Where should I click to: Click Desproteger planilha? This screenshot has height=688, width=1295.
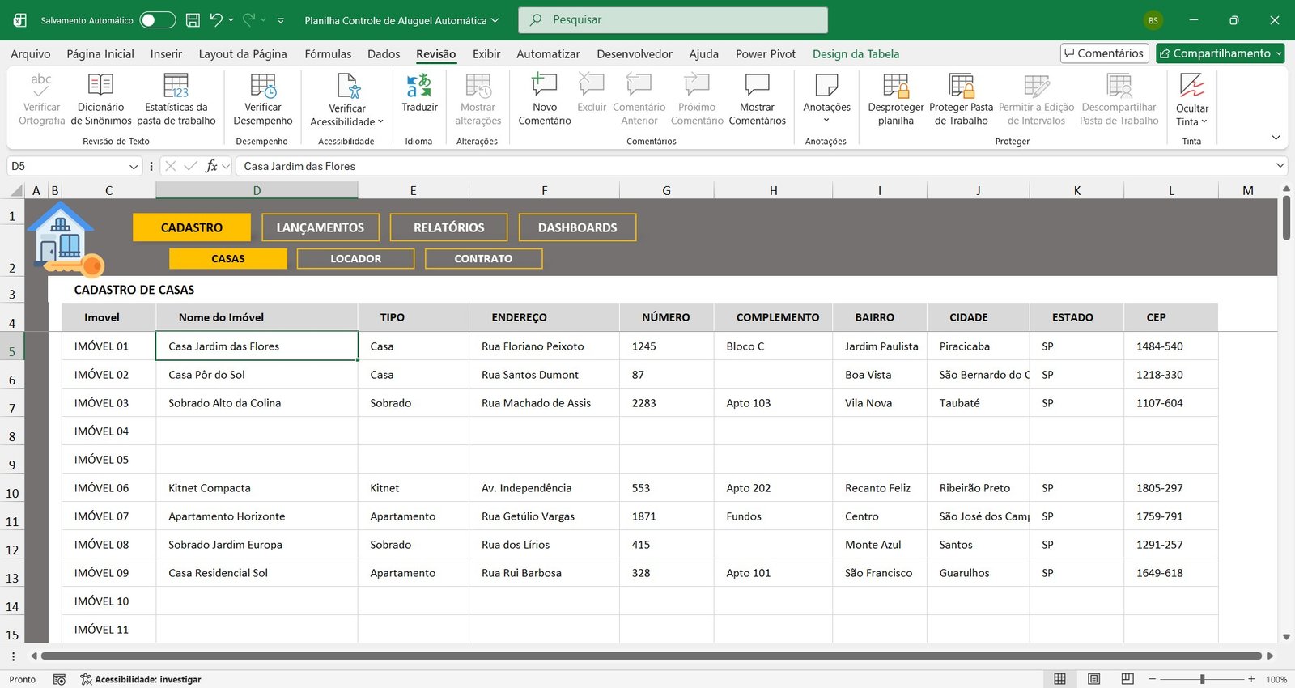[896, 99]
